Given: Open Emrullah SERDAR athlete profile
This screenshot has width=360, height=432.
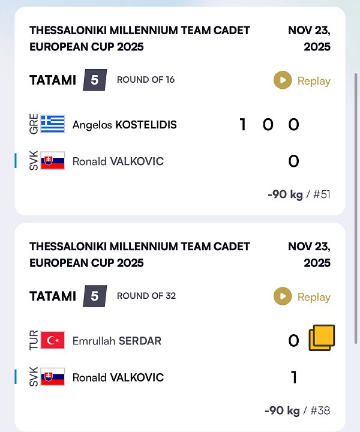Looking at the screenshot, I should (116, 341).
